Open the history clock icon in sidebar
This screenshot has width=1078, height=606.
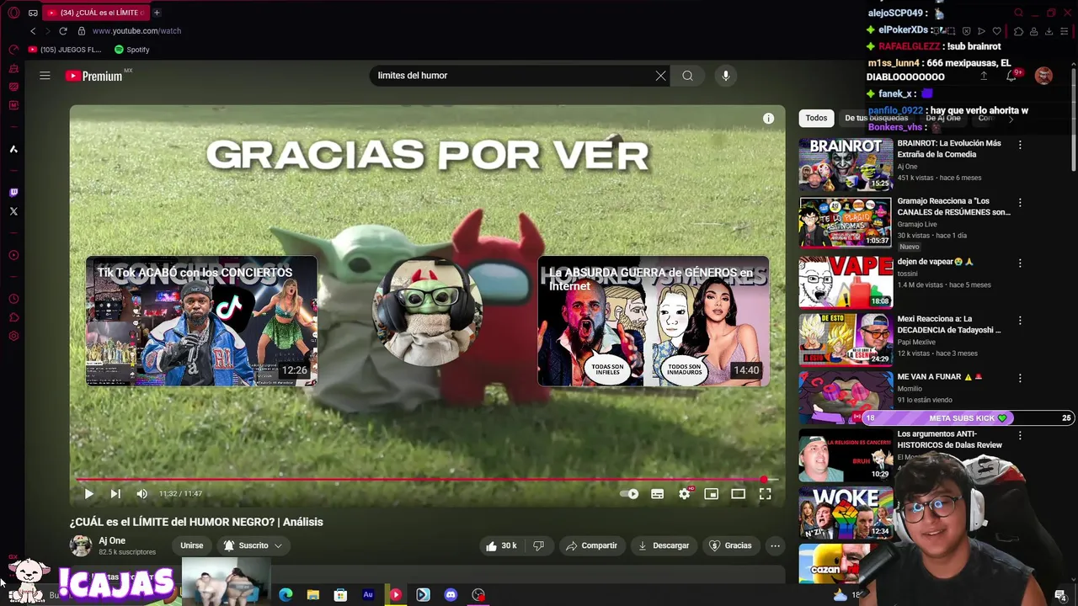(x=13, y=299)
